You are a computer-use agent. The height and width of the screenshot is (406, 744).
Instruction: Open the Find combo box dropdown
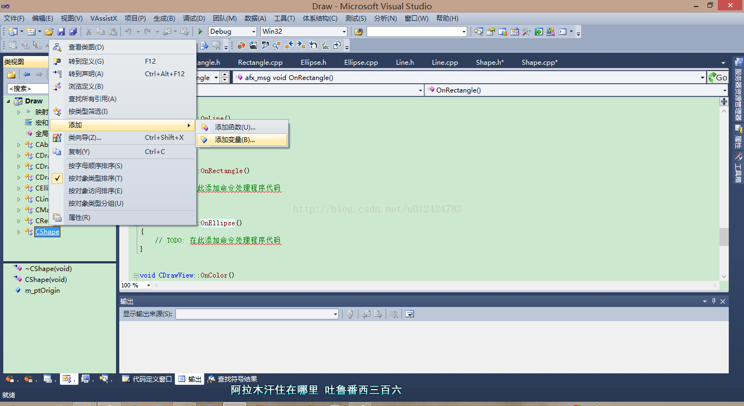click(464, 32)
